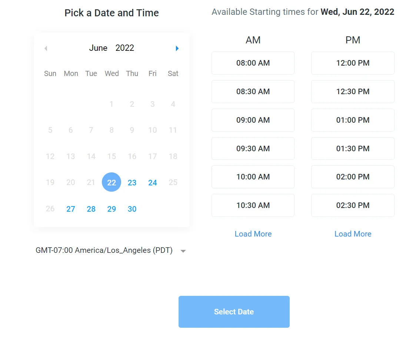Select the 12:00 PM time slot
416x337 pixels.
point(353,63)
